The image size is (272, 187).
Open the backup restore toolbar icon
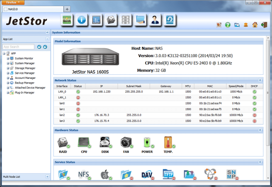point(170,20)
